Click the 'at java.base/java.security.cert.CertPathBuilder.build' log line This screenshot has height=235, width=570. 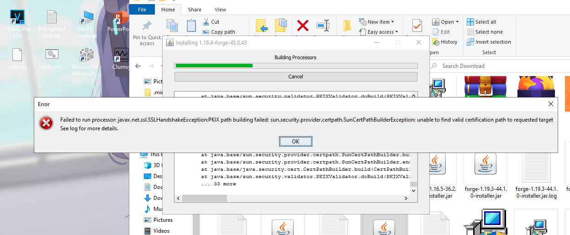tap(306, 169)
